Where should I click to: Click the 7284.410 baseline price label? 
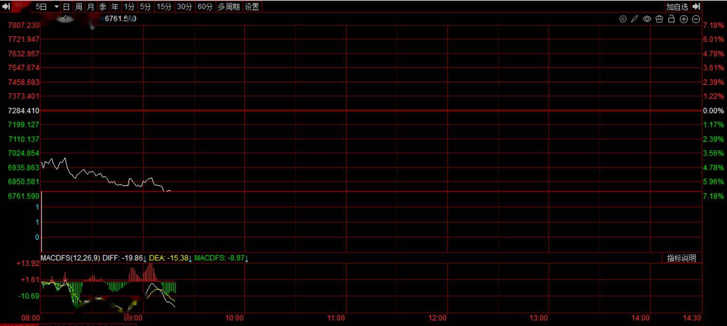(24, 111)
